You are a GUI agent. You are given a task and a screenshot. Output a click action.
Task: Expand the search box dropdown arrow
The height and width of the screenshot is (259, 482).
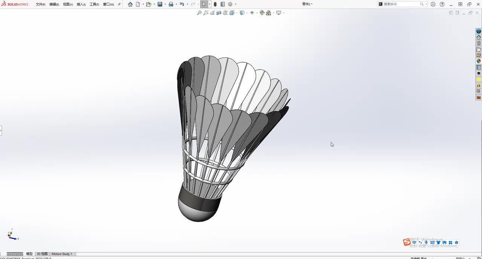pos(426,4)
